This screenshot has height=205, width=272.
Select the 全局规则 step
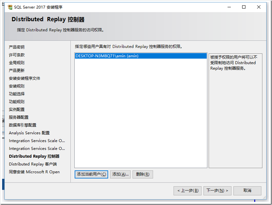[x=17, y=63]
